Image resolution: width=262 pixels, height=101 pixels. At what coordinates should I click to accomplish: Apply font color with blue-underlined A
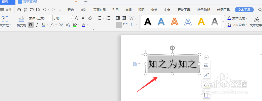84,25
